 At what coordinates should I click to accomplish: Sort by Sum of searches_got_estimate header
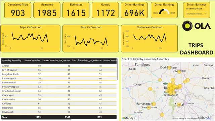(x=87, y=61)
